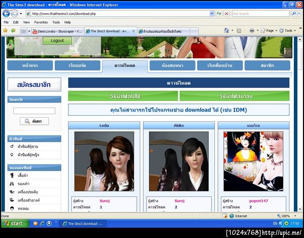This screenshot has height=238, width=304.
Task: Switch to the third browser tab with Thai title
Action: click(163, 31)
